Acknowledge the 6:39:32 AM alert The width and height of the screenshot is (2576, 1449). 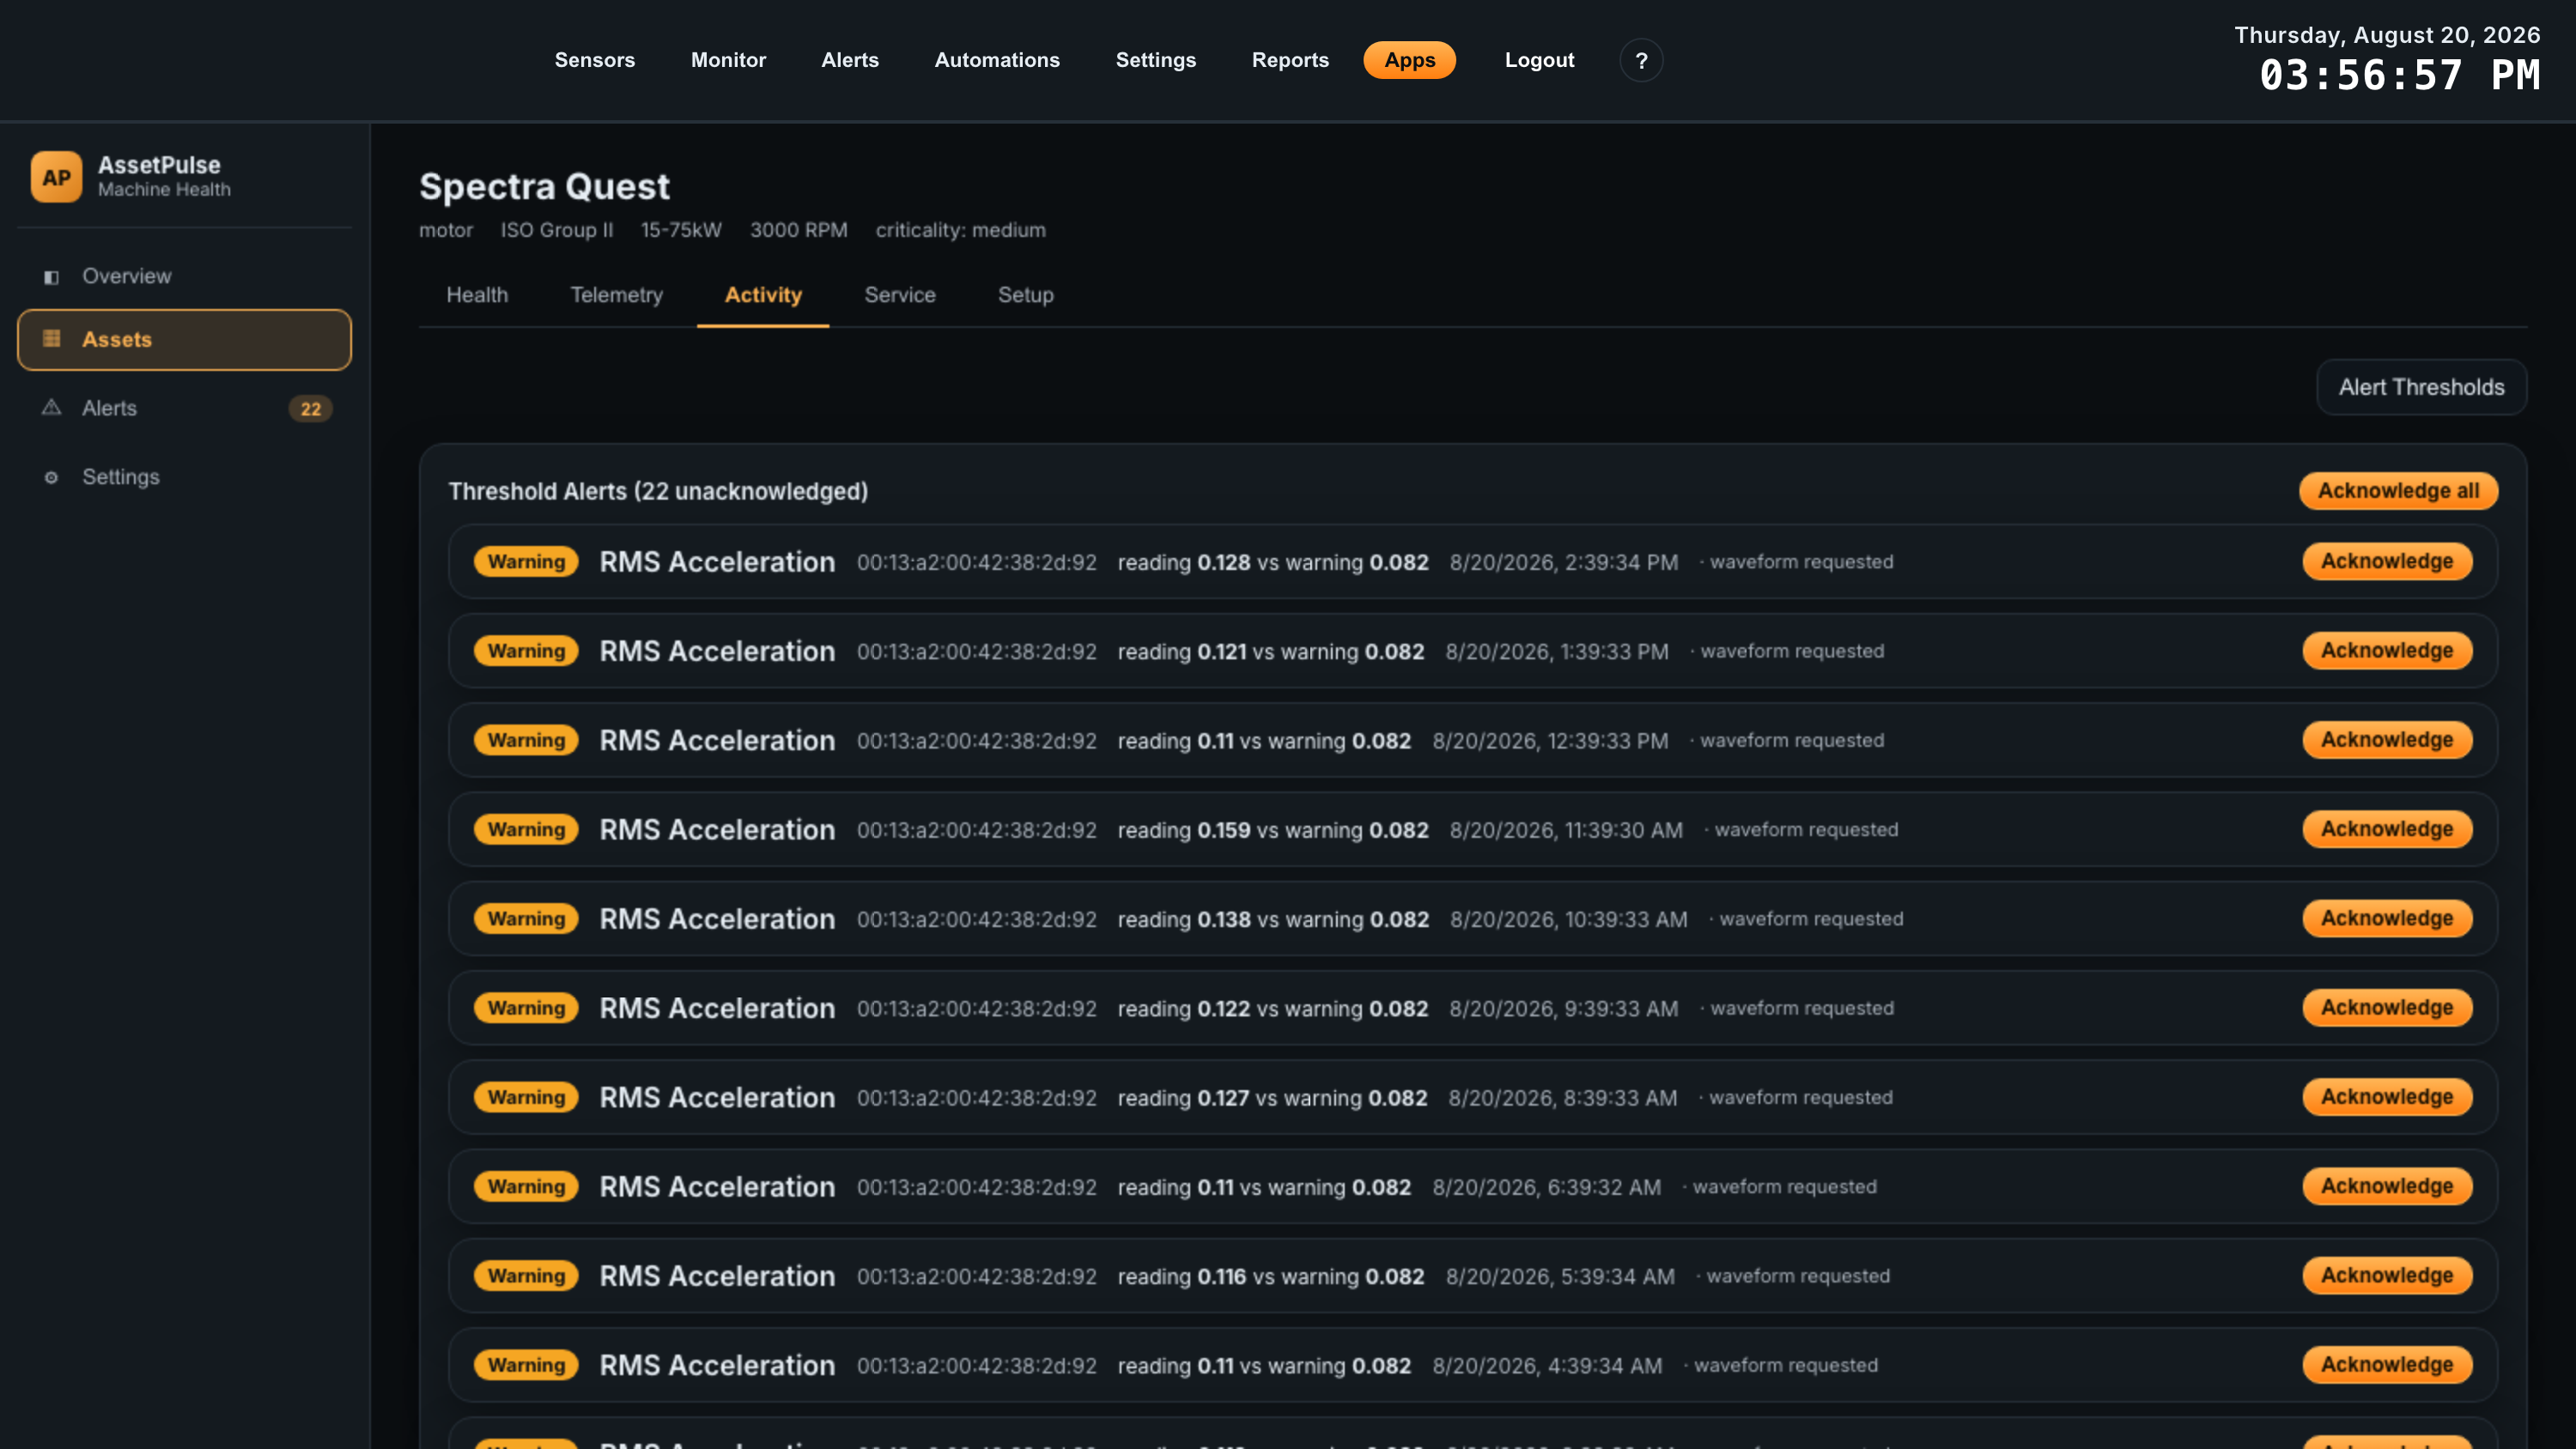click(2387, 1186)
